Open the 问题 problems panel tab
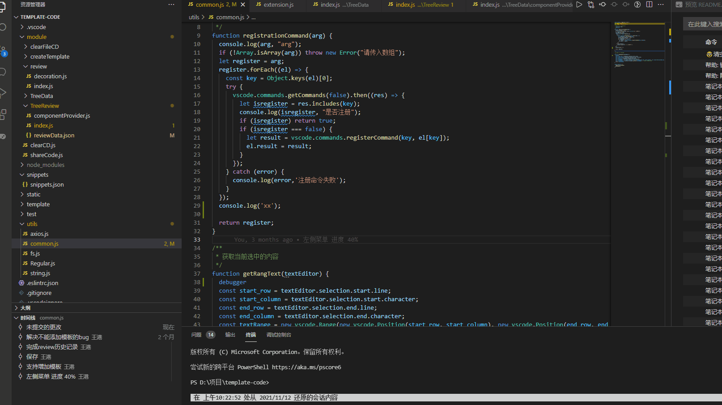 196,335
